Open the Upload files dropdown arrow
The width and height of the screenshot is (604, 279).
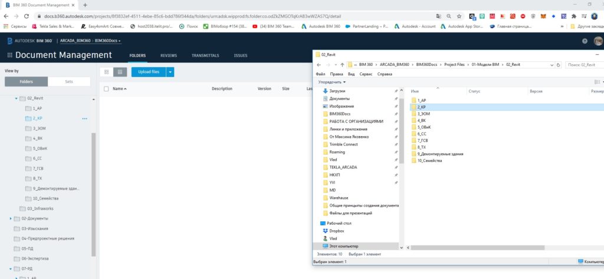click(x=170, y=72)
